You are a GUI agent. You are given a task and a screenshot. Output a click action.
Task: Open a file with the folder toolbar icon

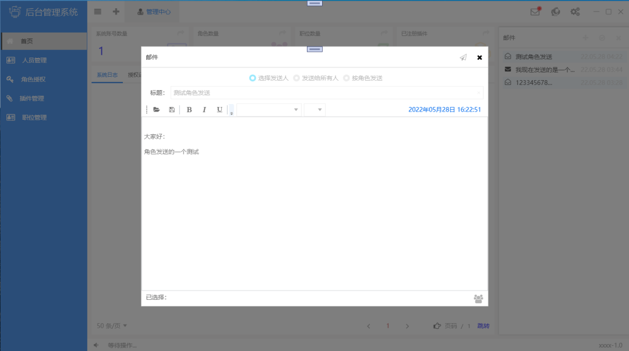[x=157, y=110]
